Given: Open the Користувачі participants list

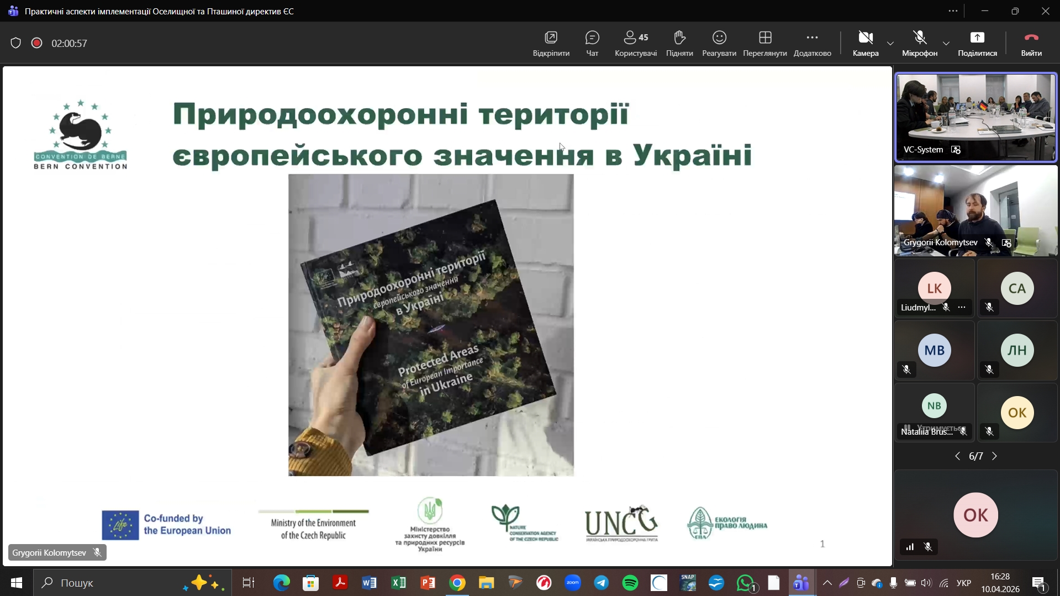Looking at the screenshot, I should [x=635, y=44].
